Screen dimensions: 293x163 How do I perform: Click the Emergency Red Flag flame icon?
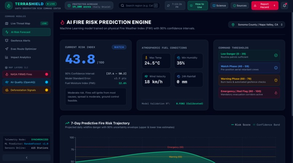tap(276, 93)
